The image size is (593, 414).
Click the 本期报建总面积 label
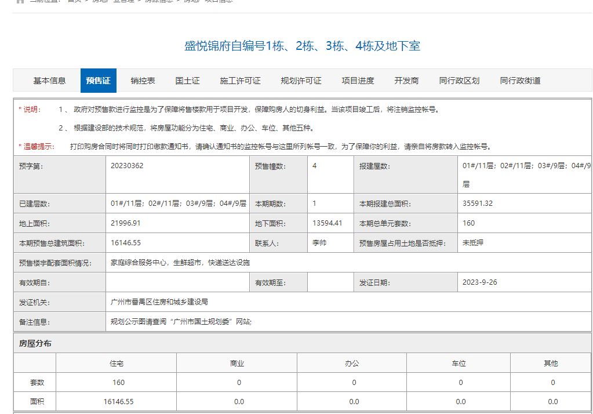click(x=385, y=204)
